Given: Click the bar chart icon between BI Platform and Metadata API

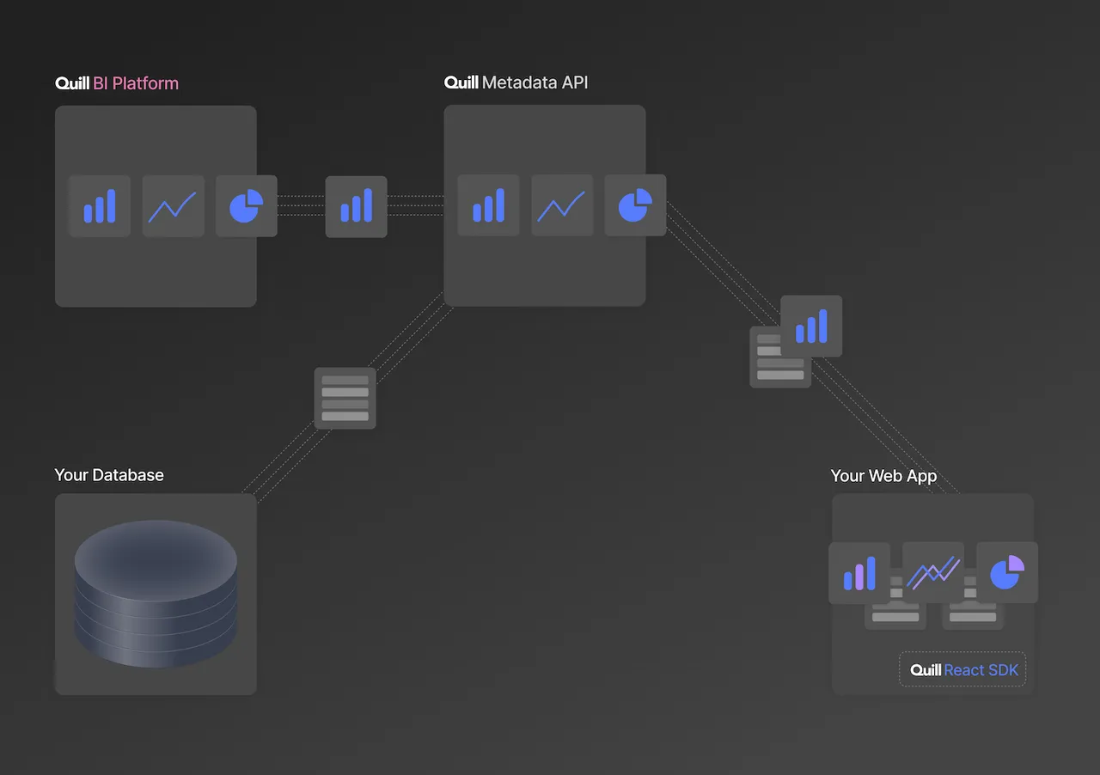Looking at the screenshot, I should coord(356,206).
